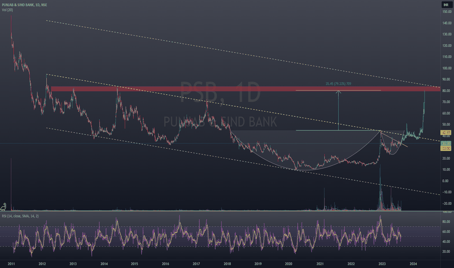Click the 2022 label on the time axis
Screen dimensions: 454x268
[351, 264]
